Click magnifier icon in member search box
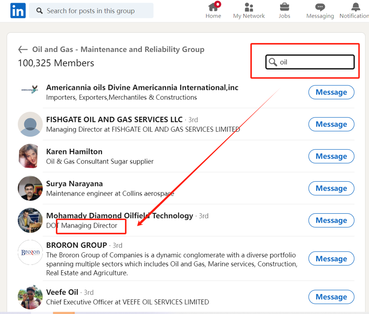Screen dimensions: 369x314 point(273,62)
